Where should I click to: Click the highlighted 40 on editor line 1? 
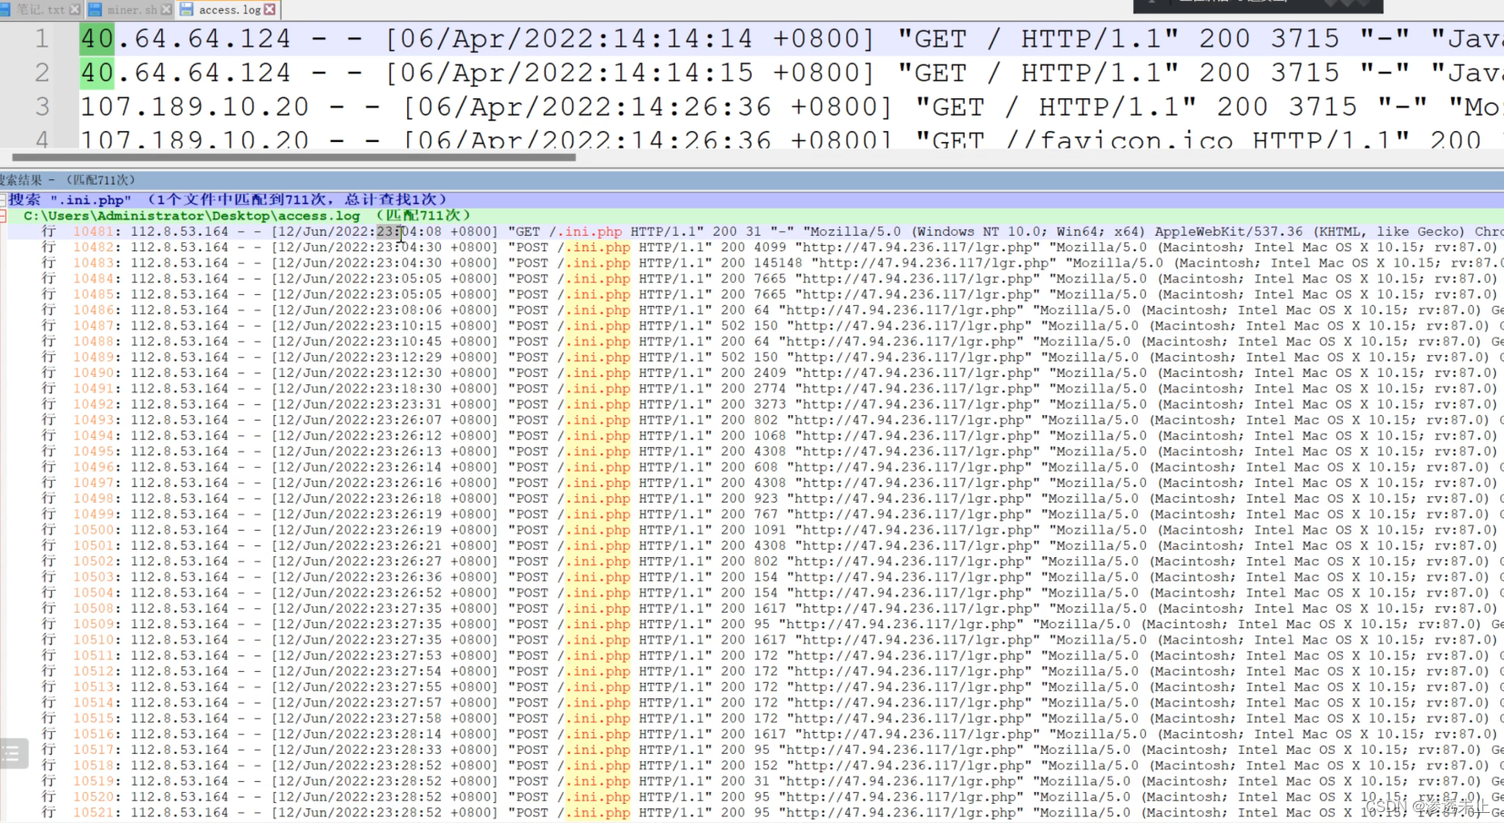point(97,38)
